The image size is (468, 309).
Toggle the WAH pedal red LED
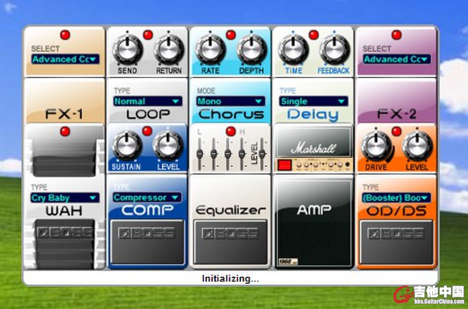click(x=65, y=131)
